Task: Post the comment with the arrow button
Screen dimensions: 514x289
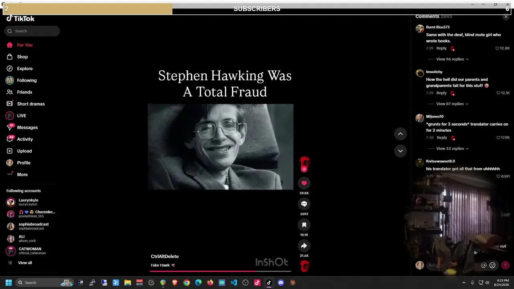Action: [505, 265]
